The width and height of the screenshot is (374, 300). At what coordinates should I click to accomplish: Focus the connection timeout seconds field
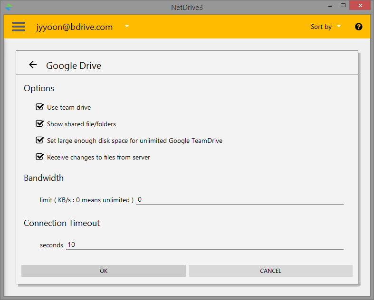pyautogui.click(x=204, y=245)
